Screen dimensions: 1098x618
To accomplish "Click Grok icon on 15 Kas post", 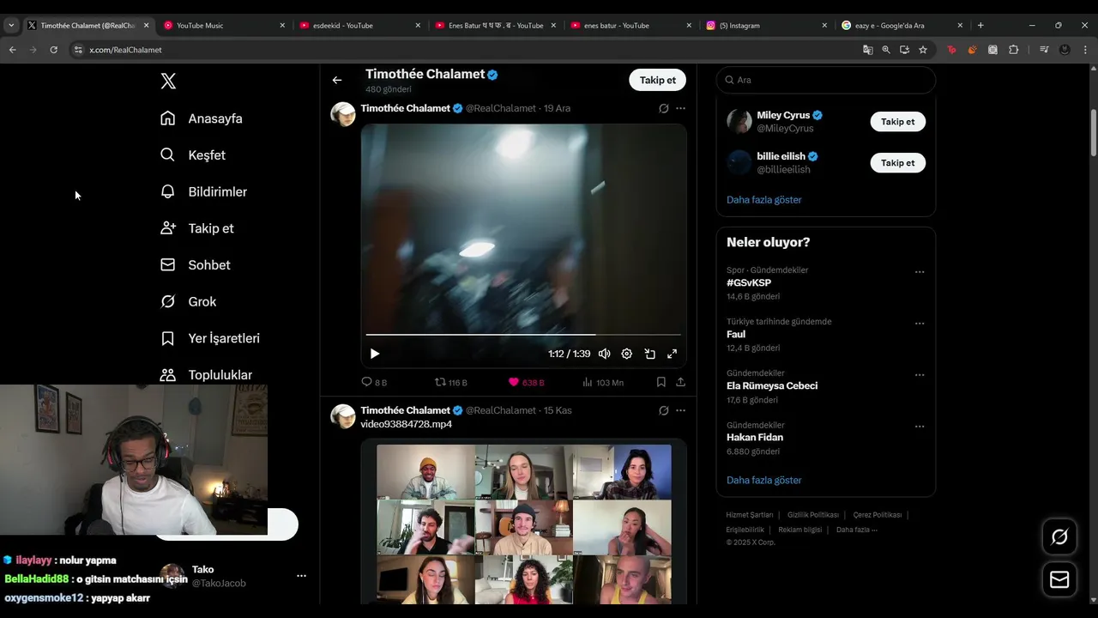I will [x=663, y=410].
